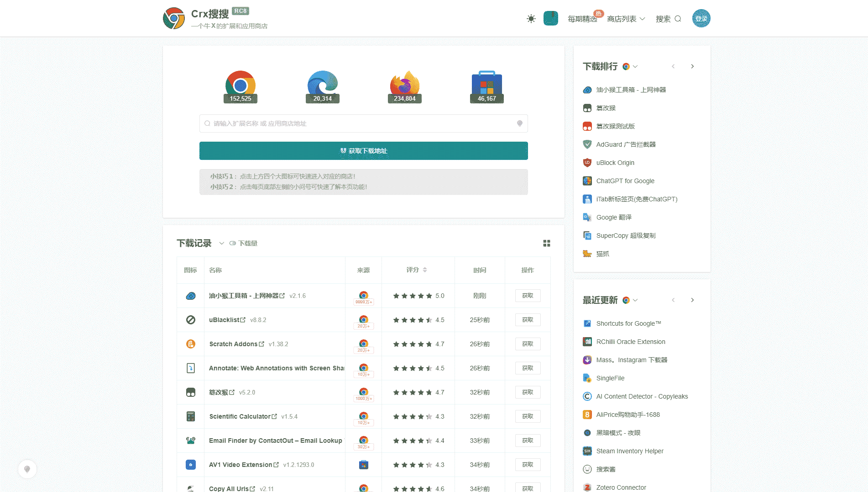Open AI Content Detector - Copyleaks item

[x=636, y=396]
